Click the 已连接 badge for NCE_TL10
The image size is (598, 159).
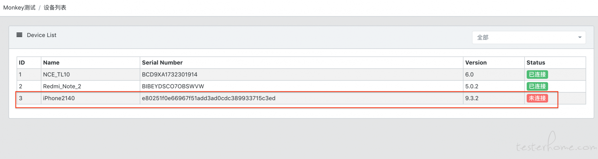[537, 74]
